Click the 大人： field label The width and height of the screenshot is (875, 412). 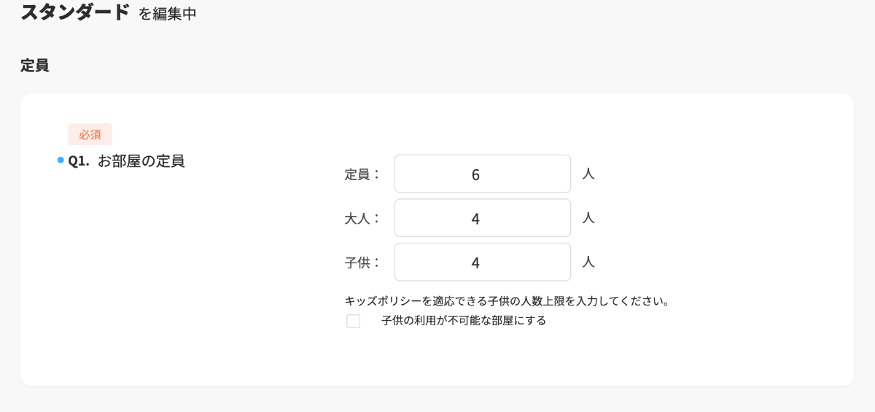pos(362,218)
